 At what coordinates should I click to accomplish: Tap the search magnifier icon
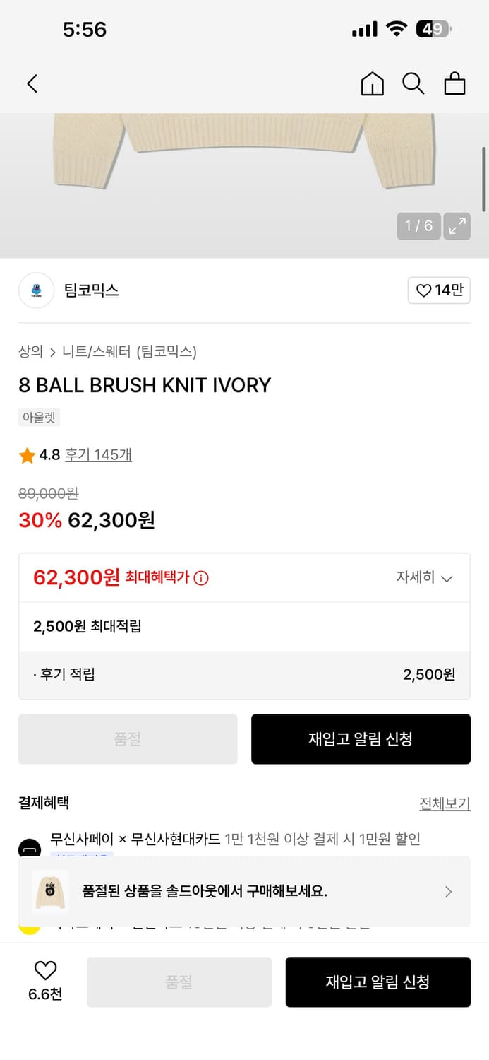(x=413, y=83)
